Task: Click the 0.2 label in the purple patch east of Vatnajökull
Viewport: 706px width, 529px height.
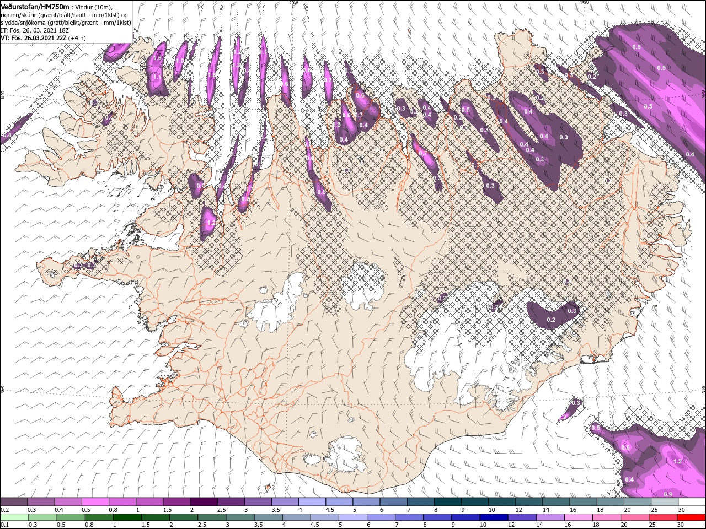Action: click(550, 320)
